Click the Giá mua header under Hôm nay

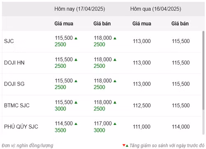click(x=64, y=24)
